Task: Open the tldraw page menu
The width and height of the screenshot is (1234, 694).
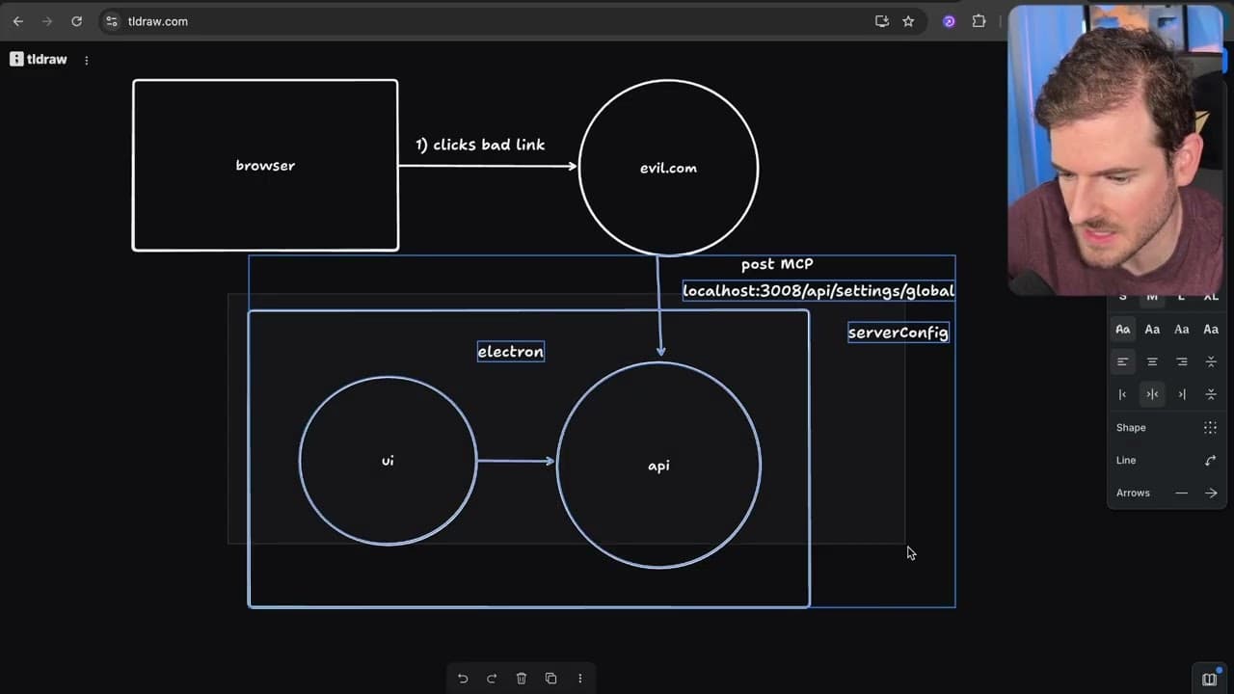Action: tap(87, 60)
